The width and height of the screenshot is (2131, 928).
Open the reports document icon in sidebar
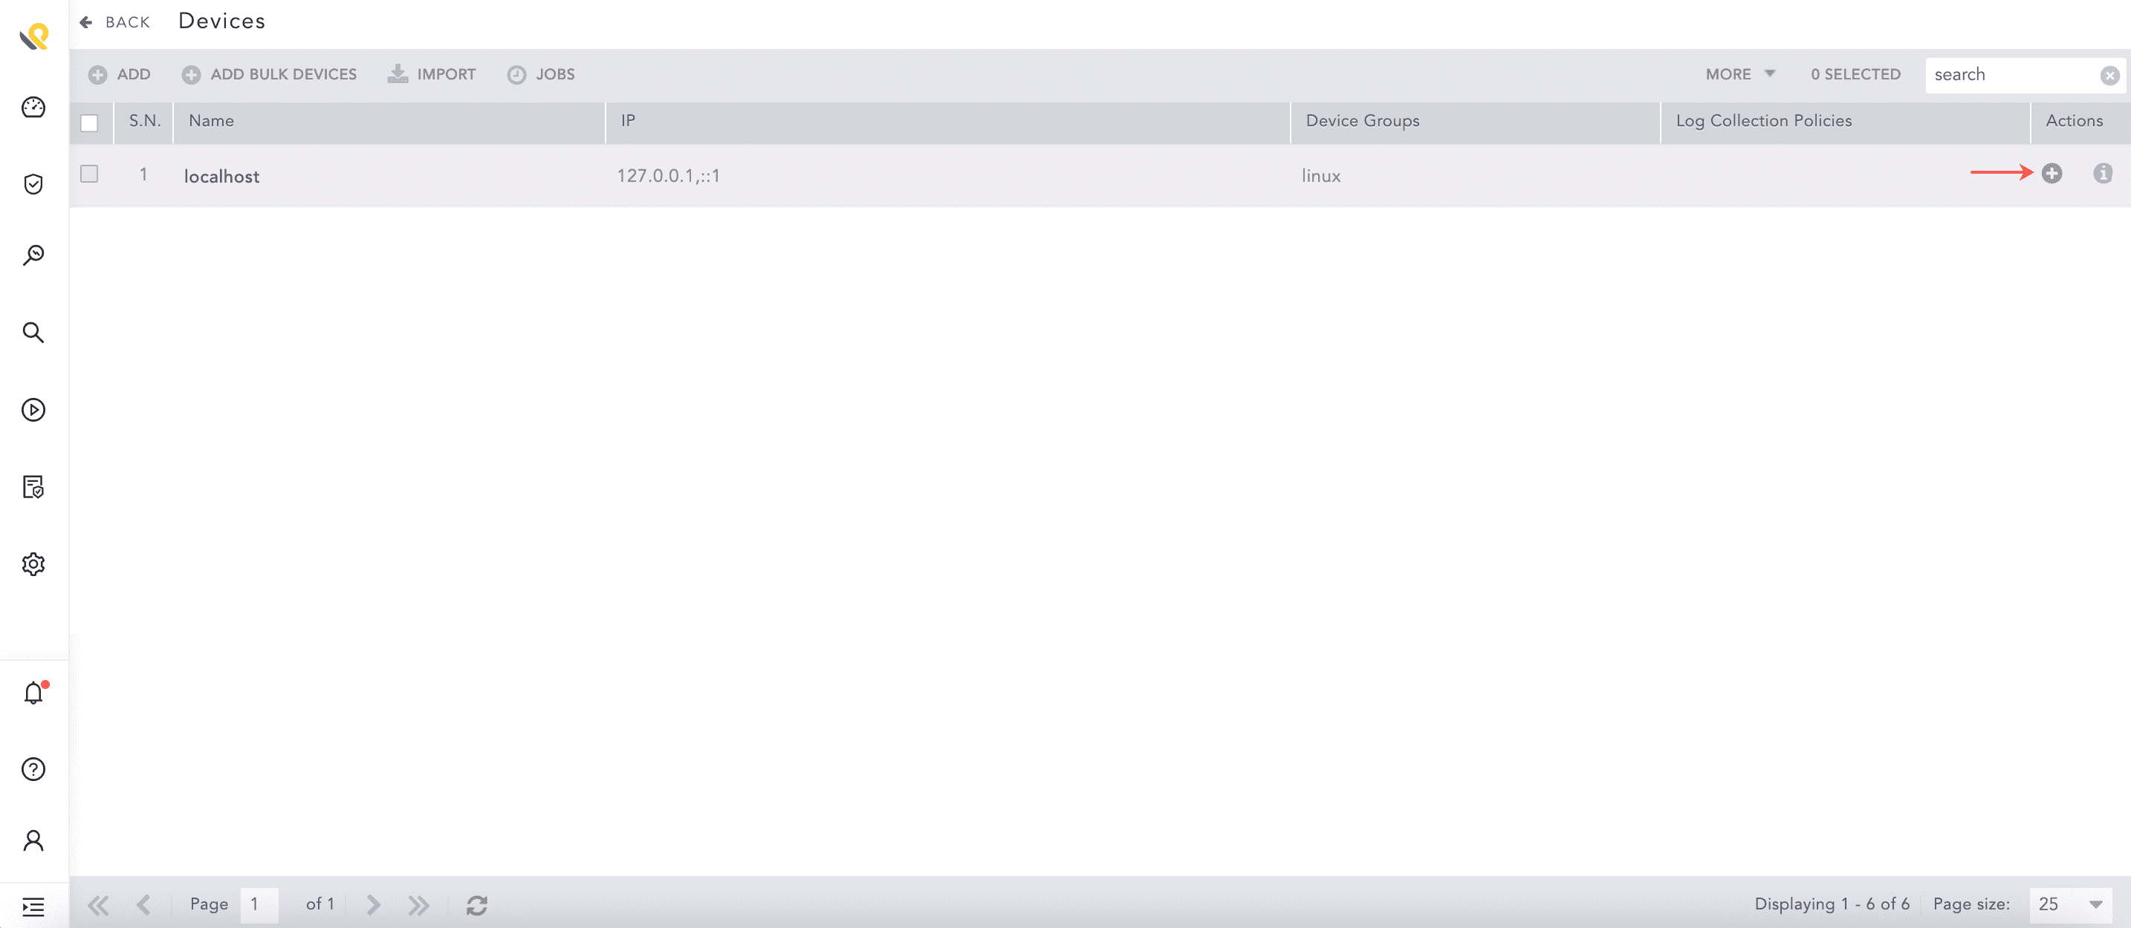point(33,488)
